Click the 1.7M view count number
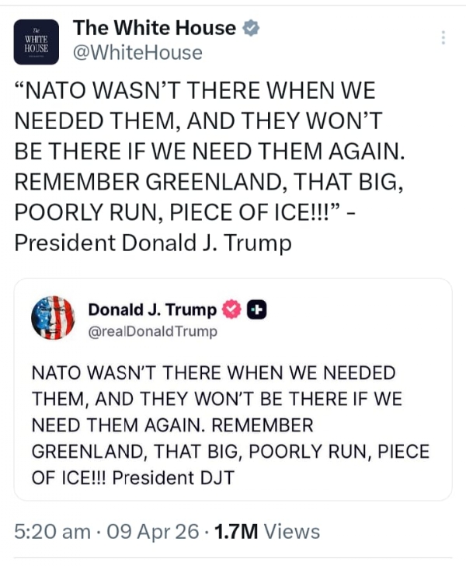466x566 pixels. (x=236, y=532)
